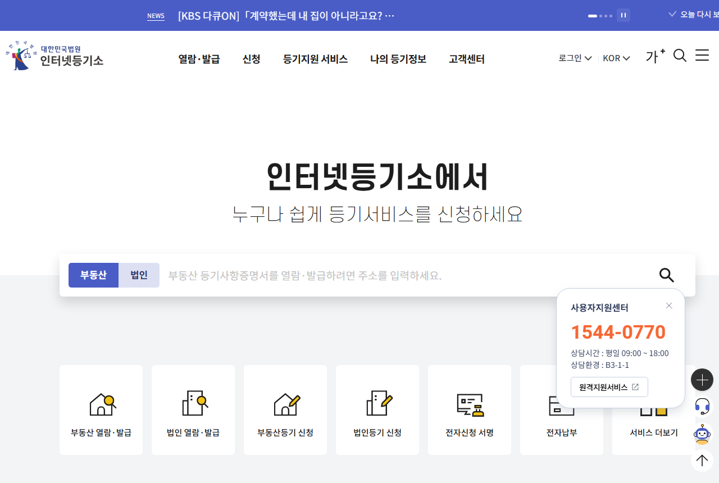Viewport: 719px width, 483px height.
Task: Click the search bar magnifier button
Action: [x=666, y=275]
